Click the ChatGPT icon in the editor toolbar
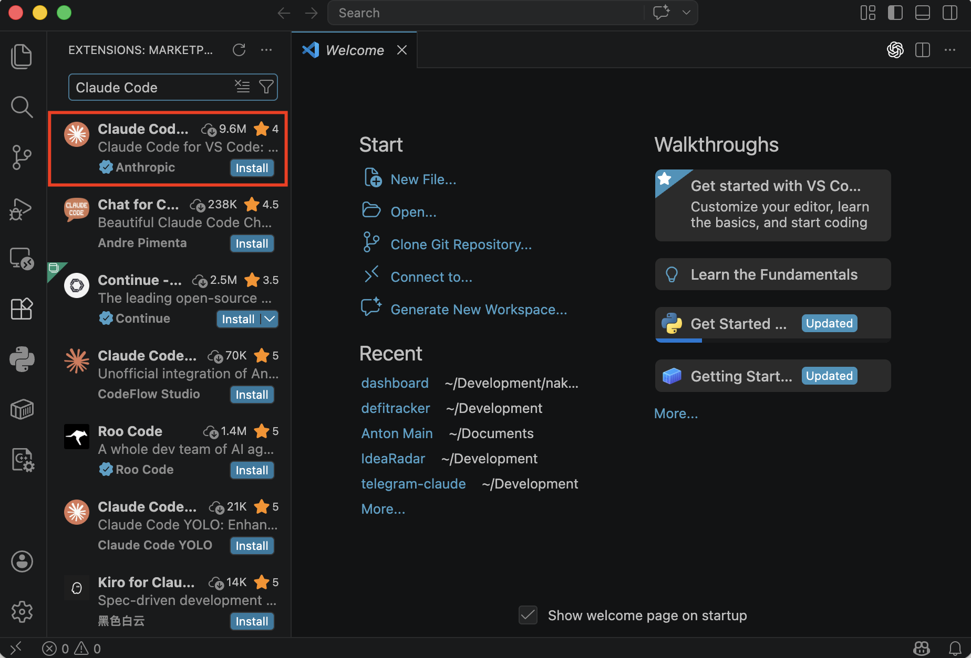This screenshot has height=658, width=971. (x=896, y=50)
